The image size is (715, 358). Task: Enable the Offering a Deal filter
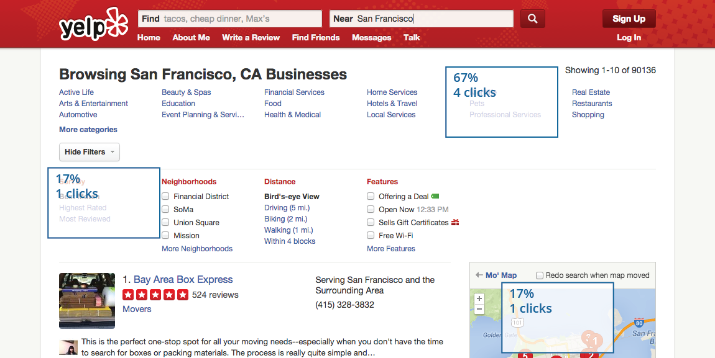pyautogui.click(x=371, y=197)
